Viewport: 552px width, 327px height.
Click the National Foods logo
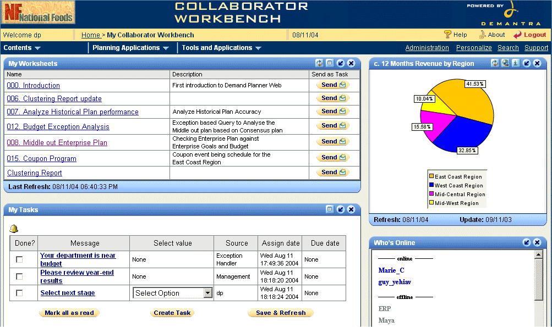pos(38,13)
